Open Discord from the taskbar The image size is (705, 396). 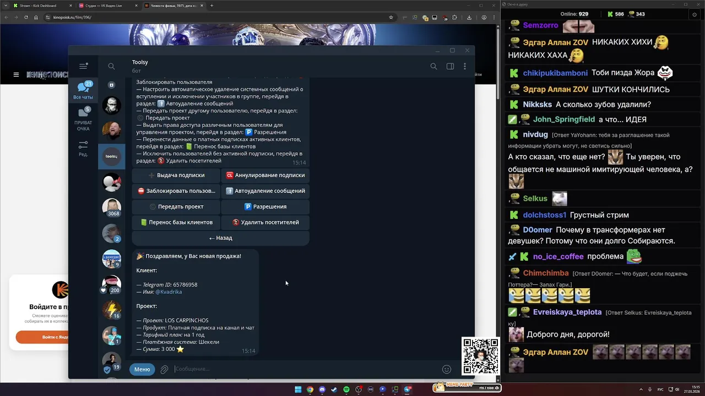[322, 389]
